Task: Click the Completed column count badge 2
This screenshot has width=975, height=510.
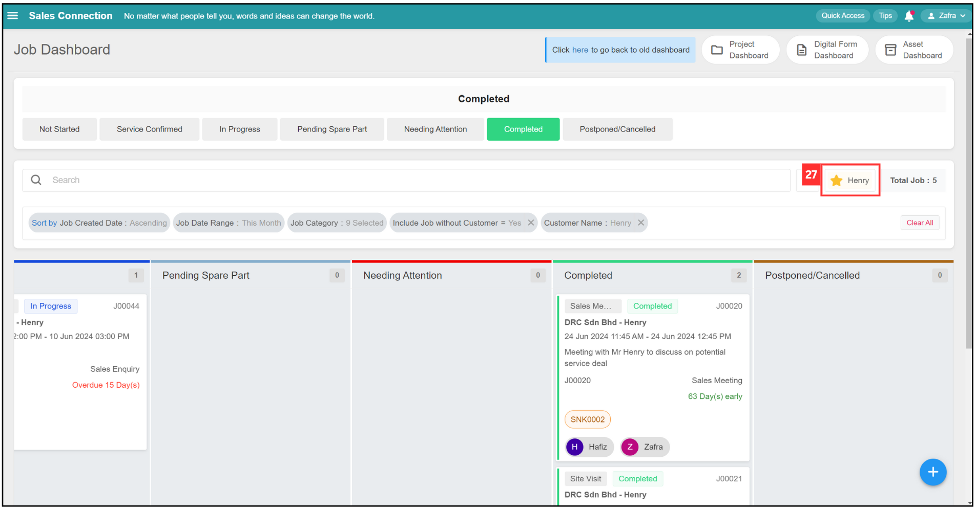Action: 739,275
